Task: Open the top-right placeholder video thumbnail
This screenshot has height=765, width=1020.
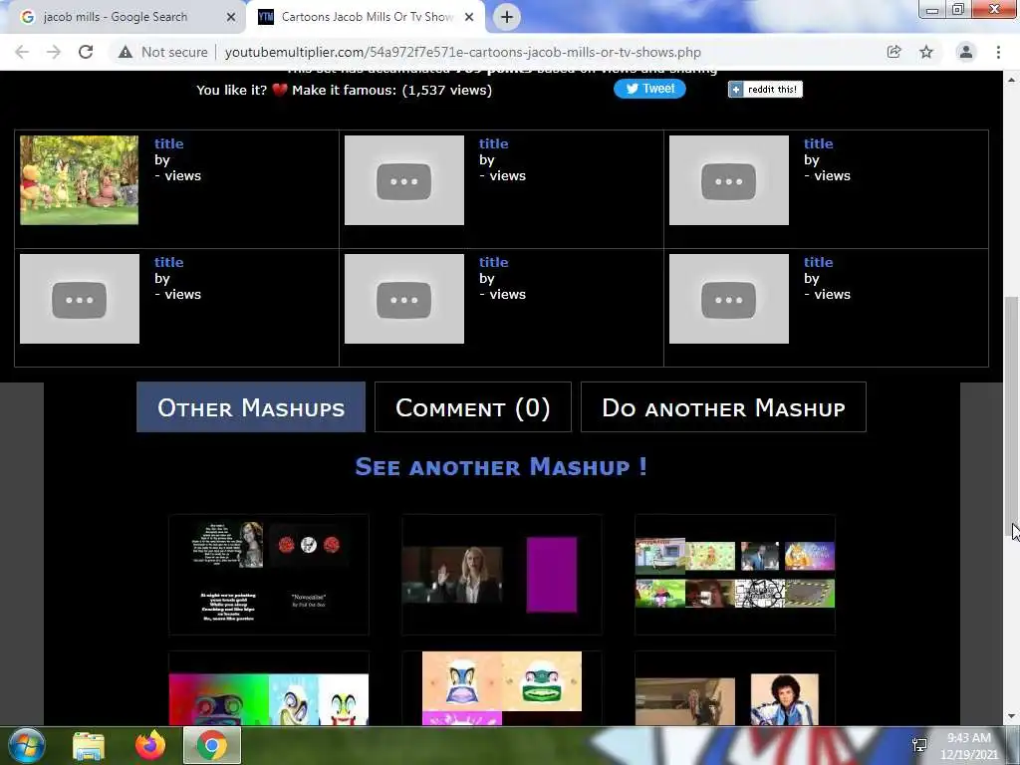Action: point(728,180)
